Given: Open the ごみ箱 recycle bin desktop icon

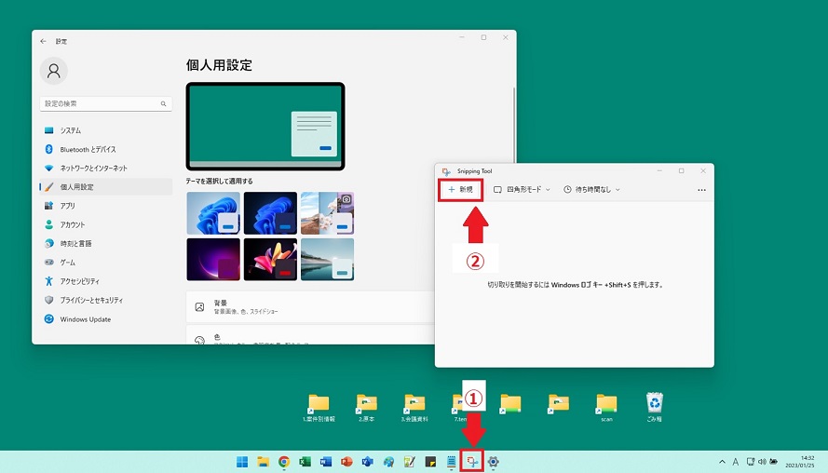Looking at the screenshot, I should (x=654, y=407).
